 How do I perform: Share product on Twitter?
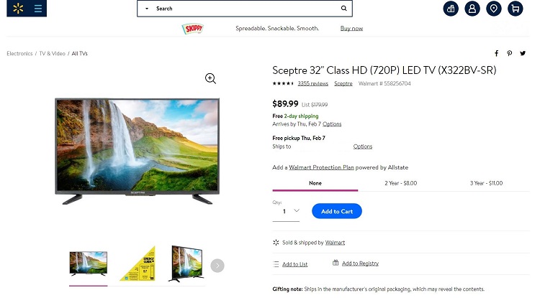(523, 53)
